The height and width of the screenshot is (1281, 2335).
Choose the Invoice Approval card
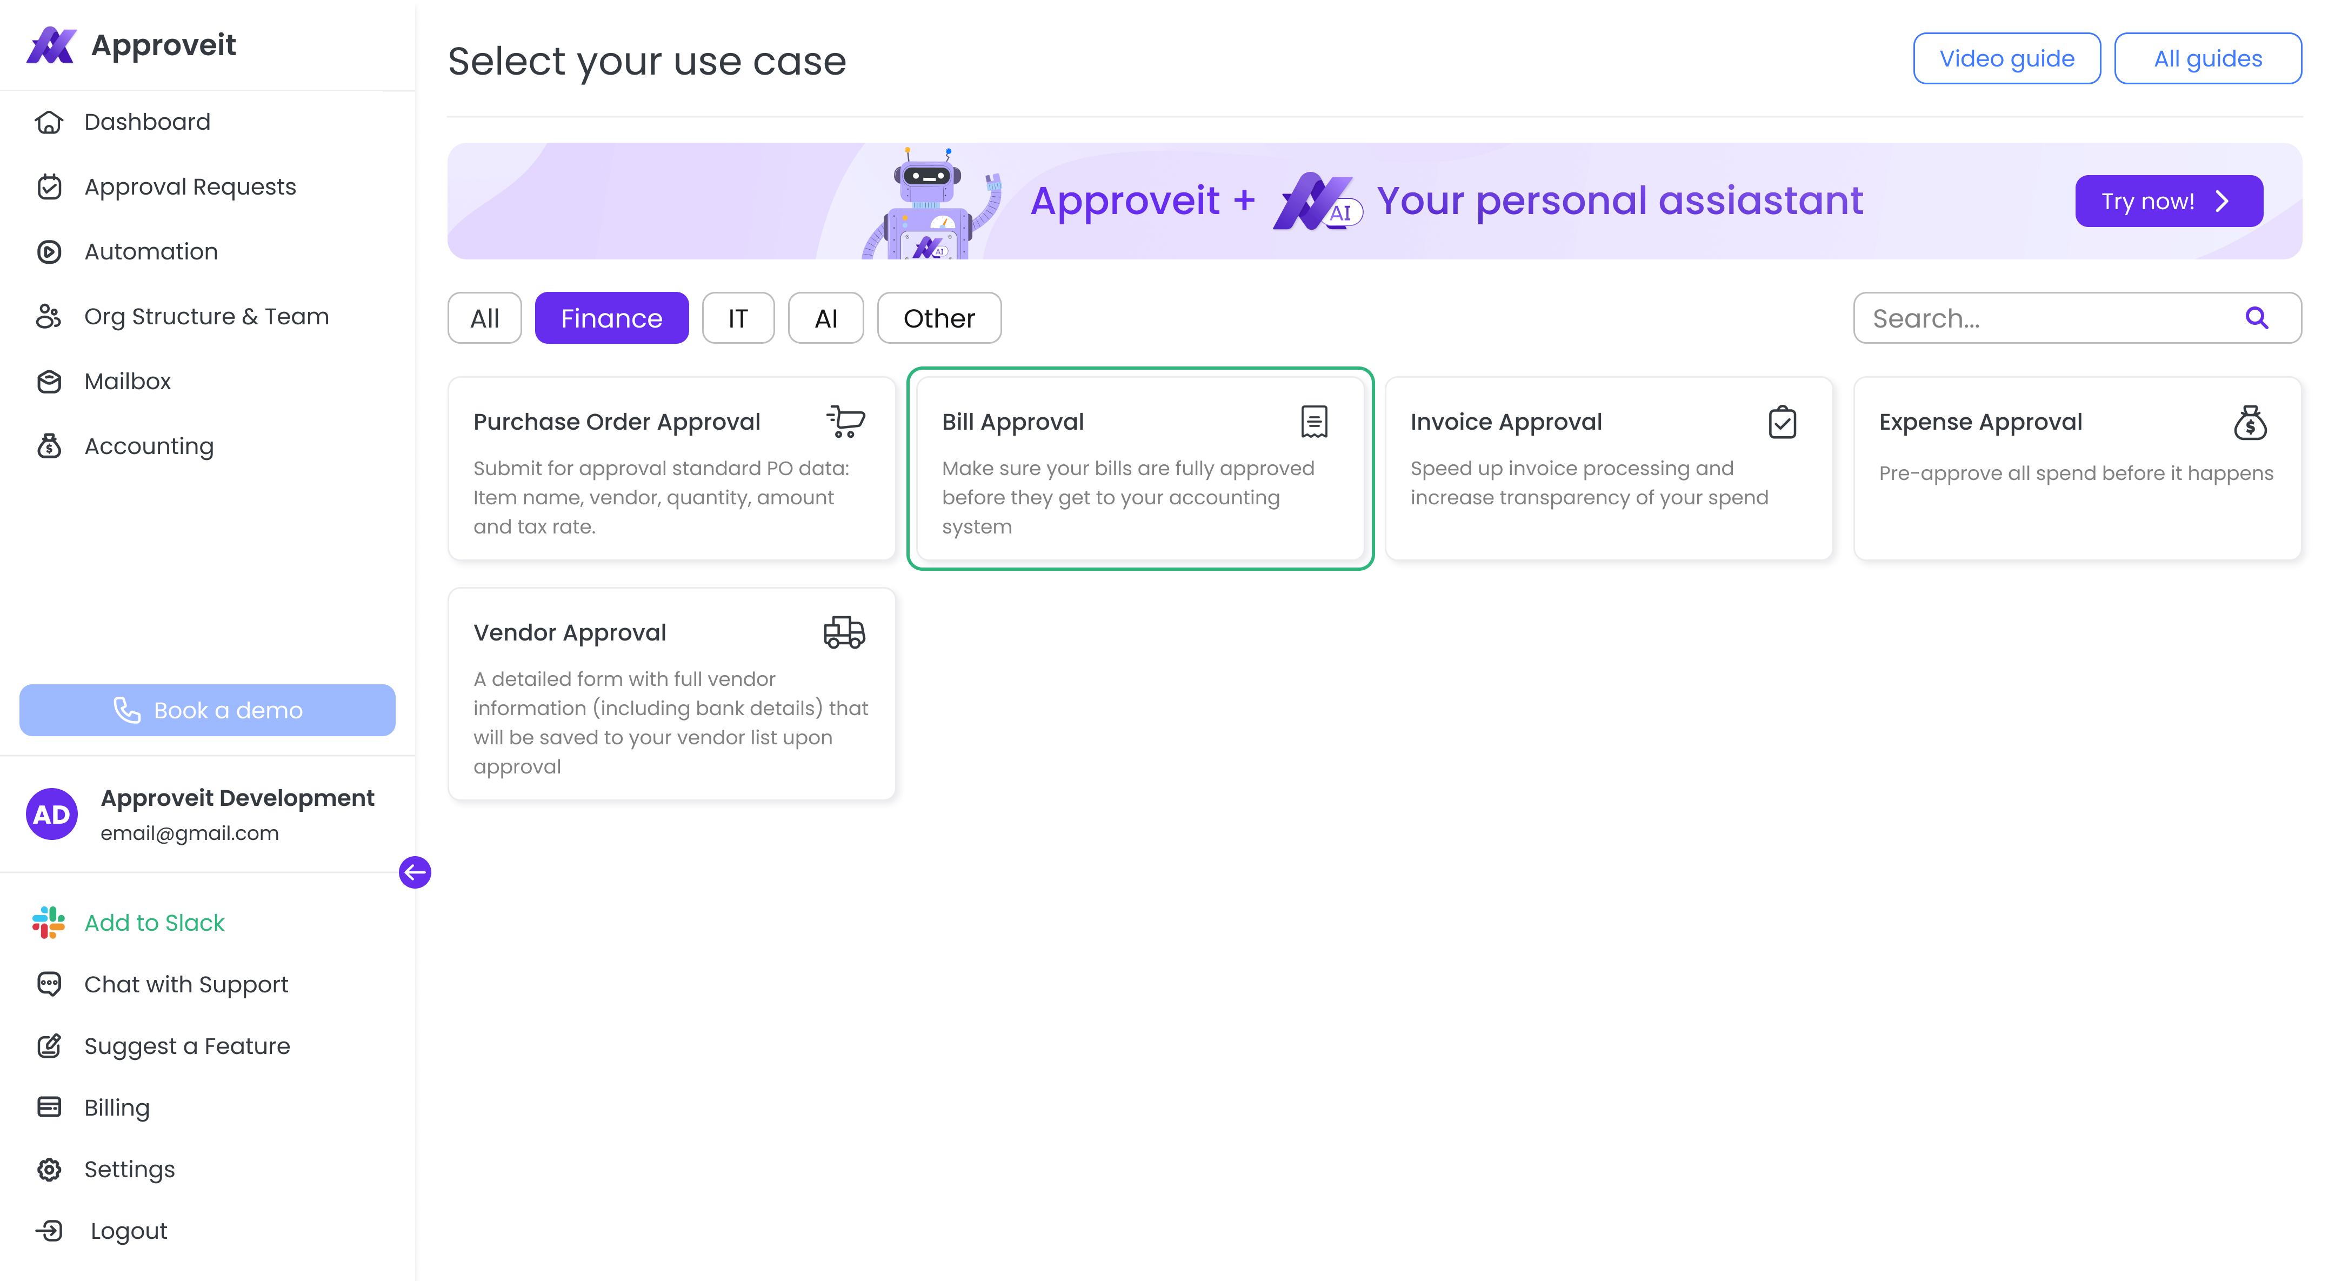point(1609,468)
